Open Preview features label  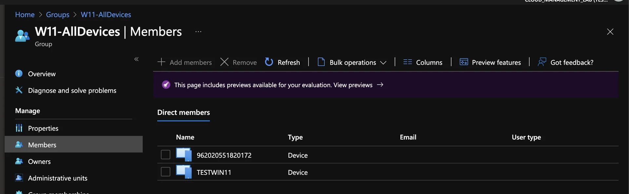(x=496, y=62)
